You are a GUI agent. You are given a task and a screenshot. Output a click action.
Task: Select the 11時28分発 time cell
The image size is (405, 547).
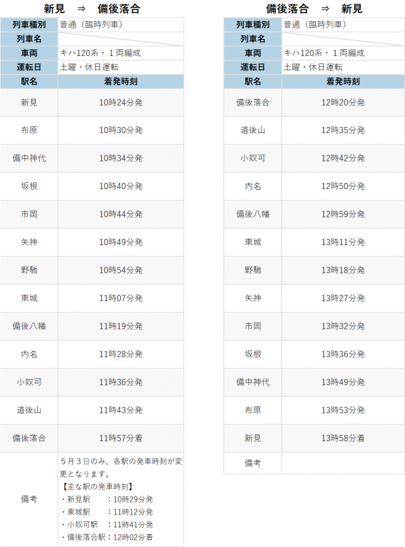pyautogui.click(x=121, y=354)
